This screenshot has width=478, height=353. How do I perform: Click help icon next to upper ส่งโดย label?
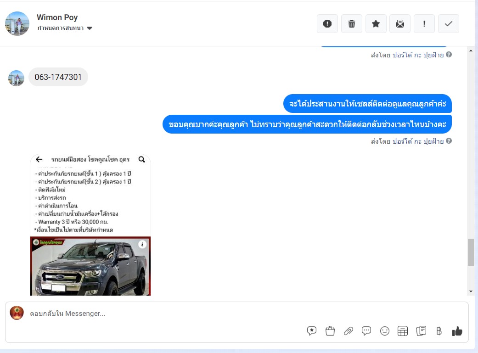click(x=449, y=55)
